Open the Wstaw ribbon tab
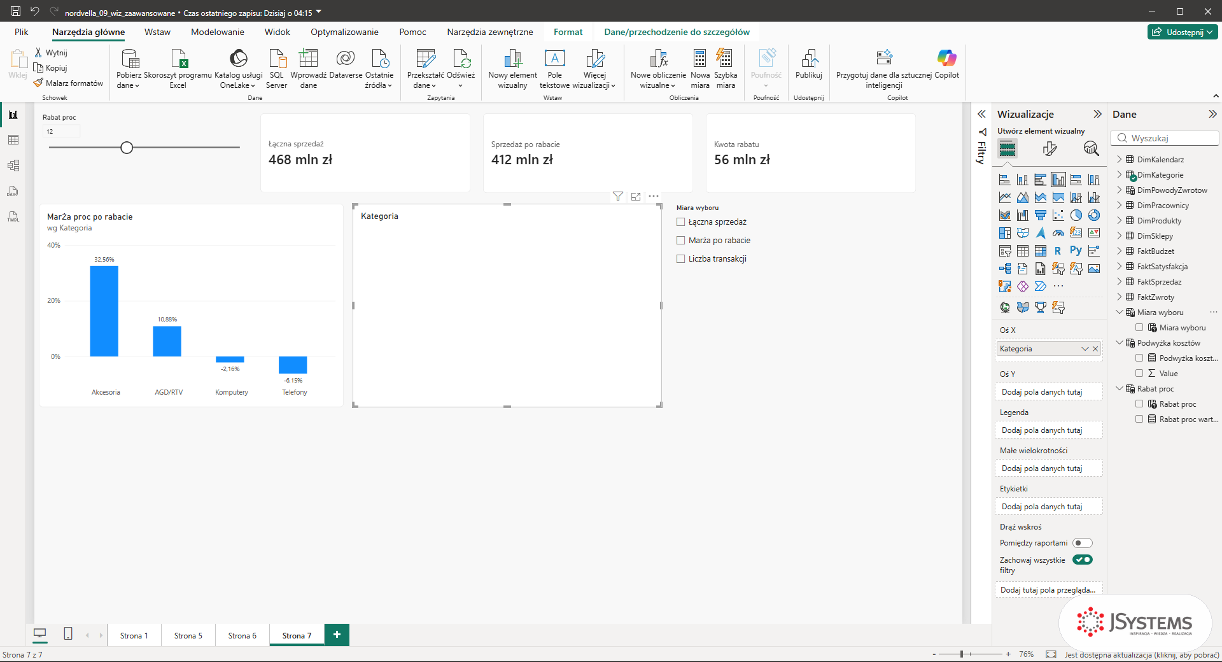1222x662 pixels. pyautogui.click(x=157, y=32)
